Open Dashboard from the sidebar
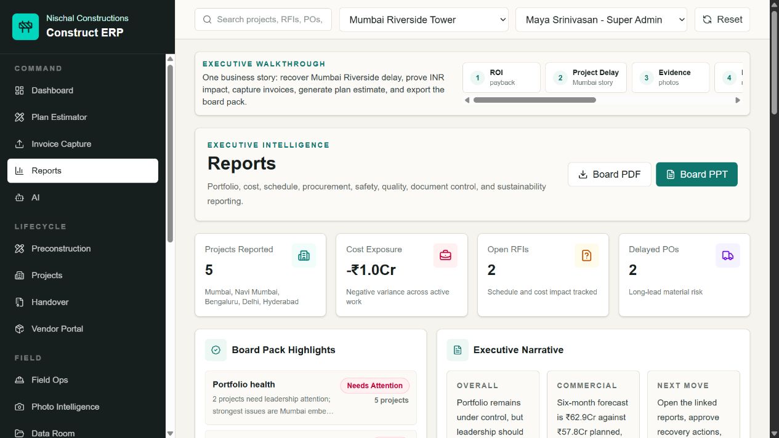The width and height of the screenshot is (779, 438). pyautogui.click(x=83, y=90)
